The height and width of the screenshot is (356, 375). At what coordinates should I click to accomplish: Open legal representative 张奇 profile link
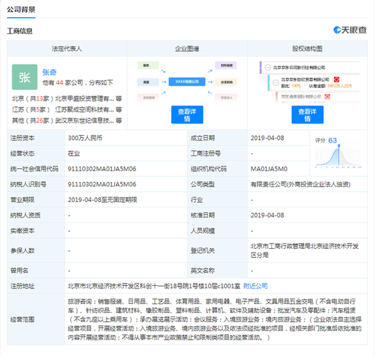click(x=50, y=72)
